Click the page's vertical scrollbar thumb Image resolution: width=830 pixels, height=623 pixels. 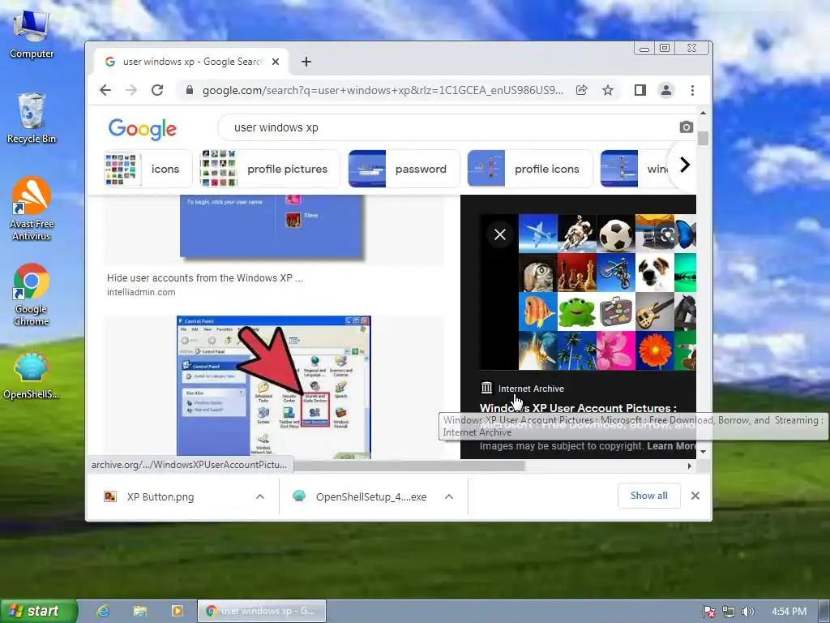coord(703,138)
